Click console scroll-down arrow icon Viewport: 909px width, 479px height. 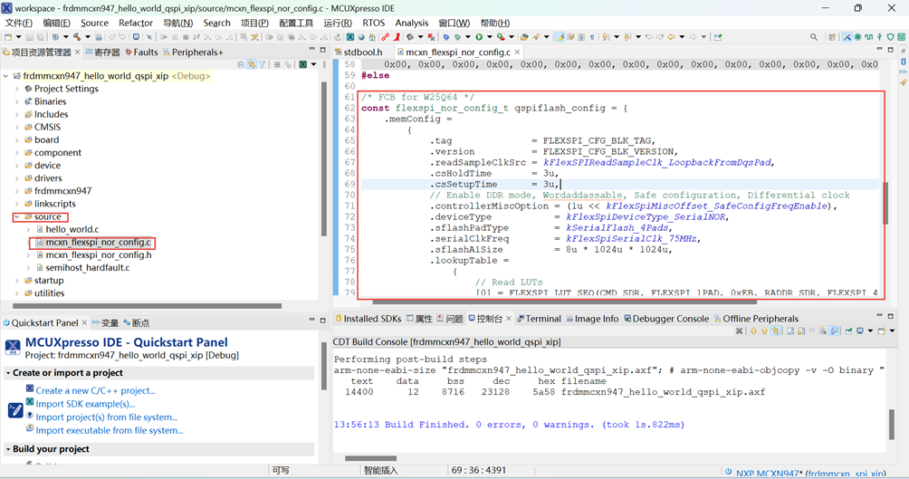pyautogui.click(x=753, y=331)
